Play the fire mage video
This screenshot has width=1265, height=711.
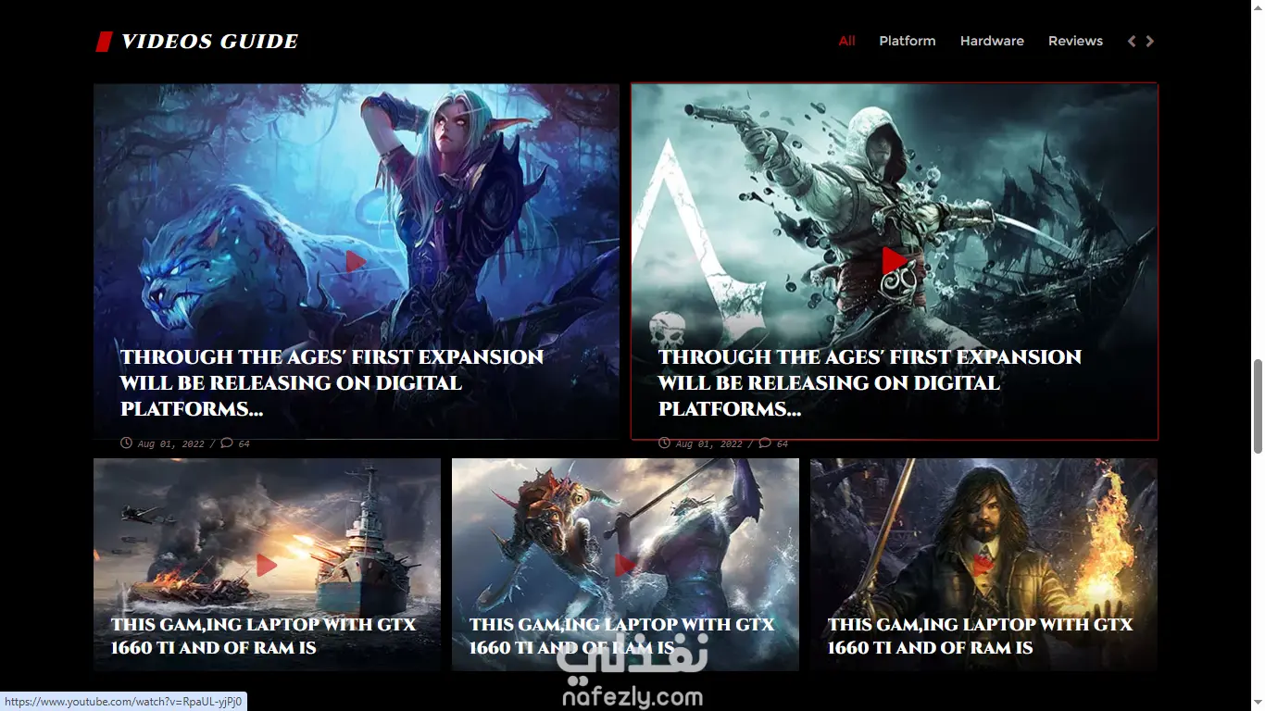click(x=983, y=565)
